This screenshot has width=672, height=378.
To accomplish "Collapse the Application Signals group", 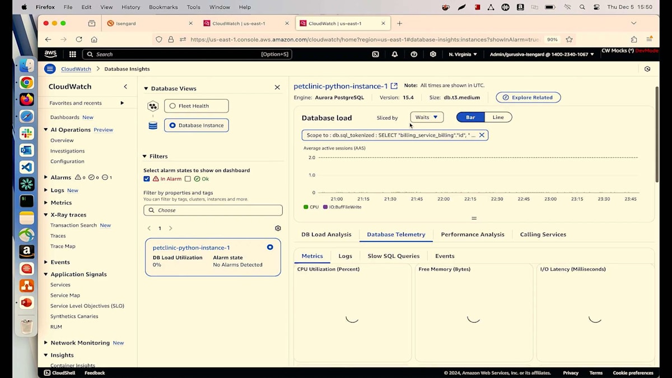I will pos(46,274).
